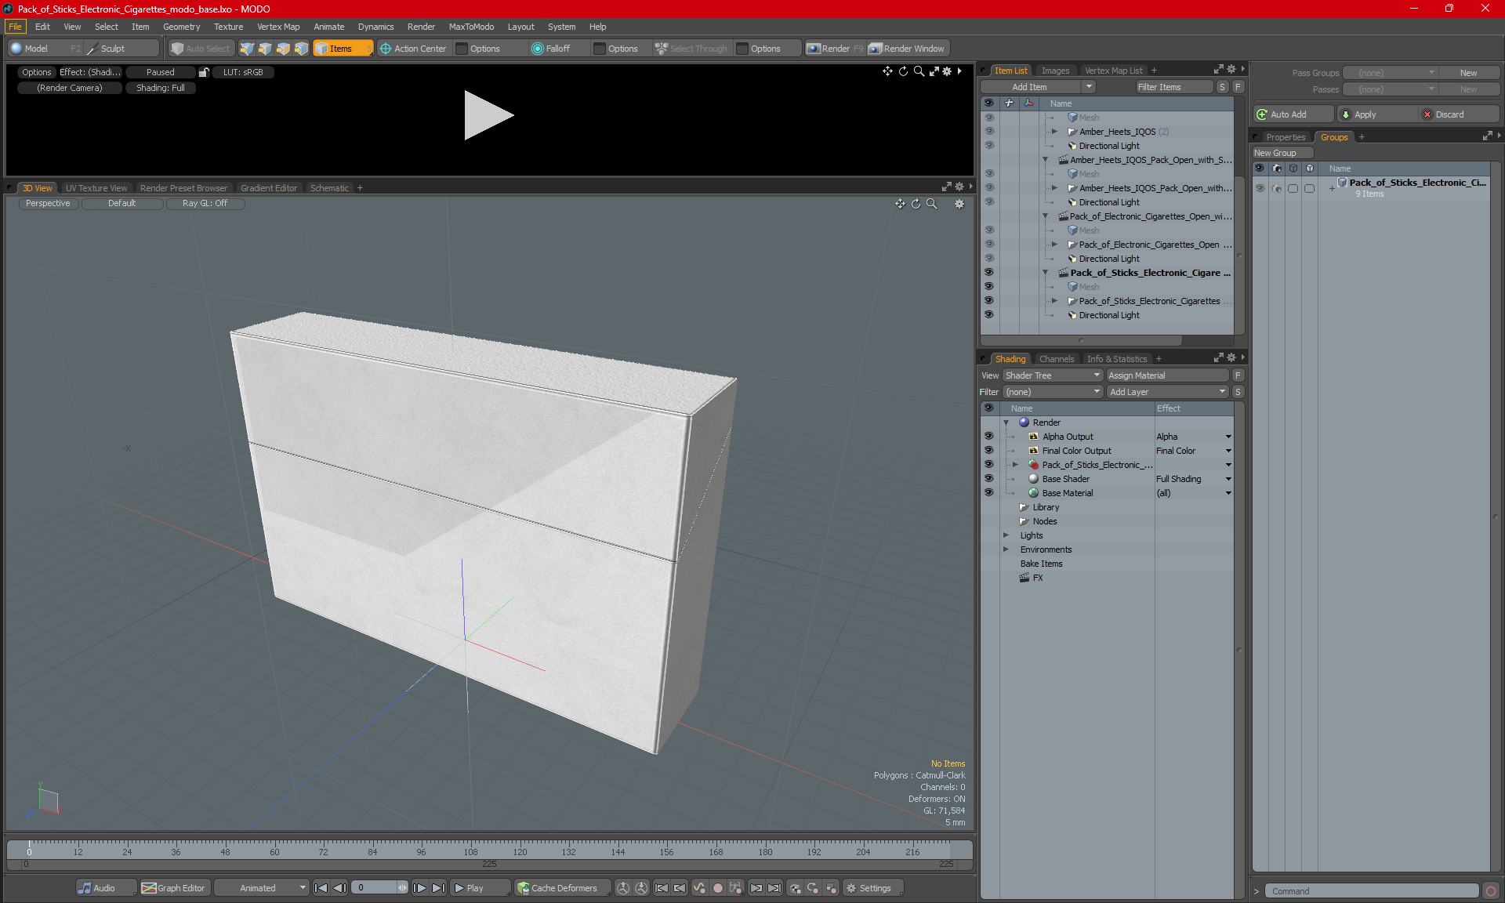Open the Graph Editor
Screen dimensions: 1505x903
point(174,888)
